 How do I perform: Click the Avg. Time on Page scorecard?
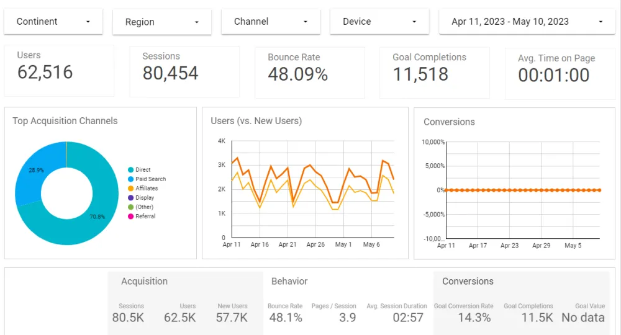(x=560, y=73)
